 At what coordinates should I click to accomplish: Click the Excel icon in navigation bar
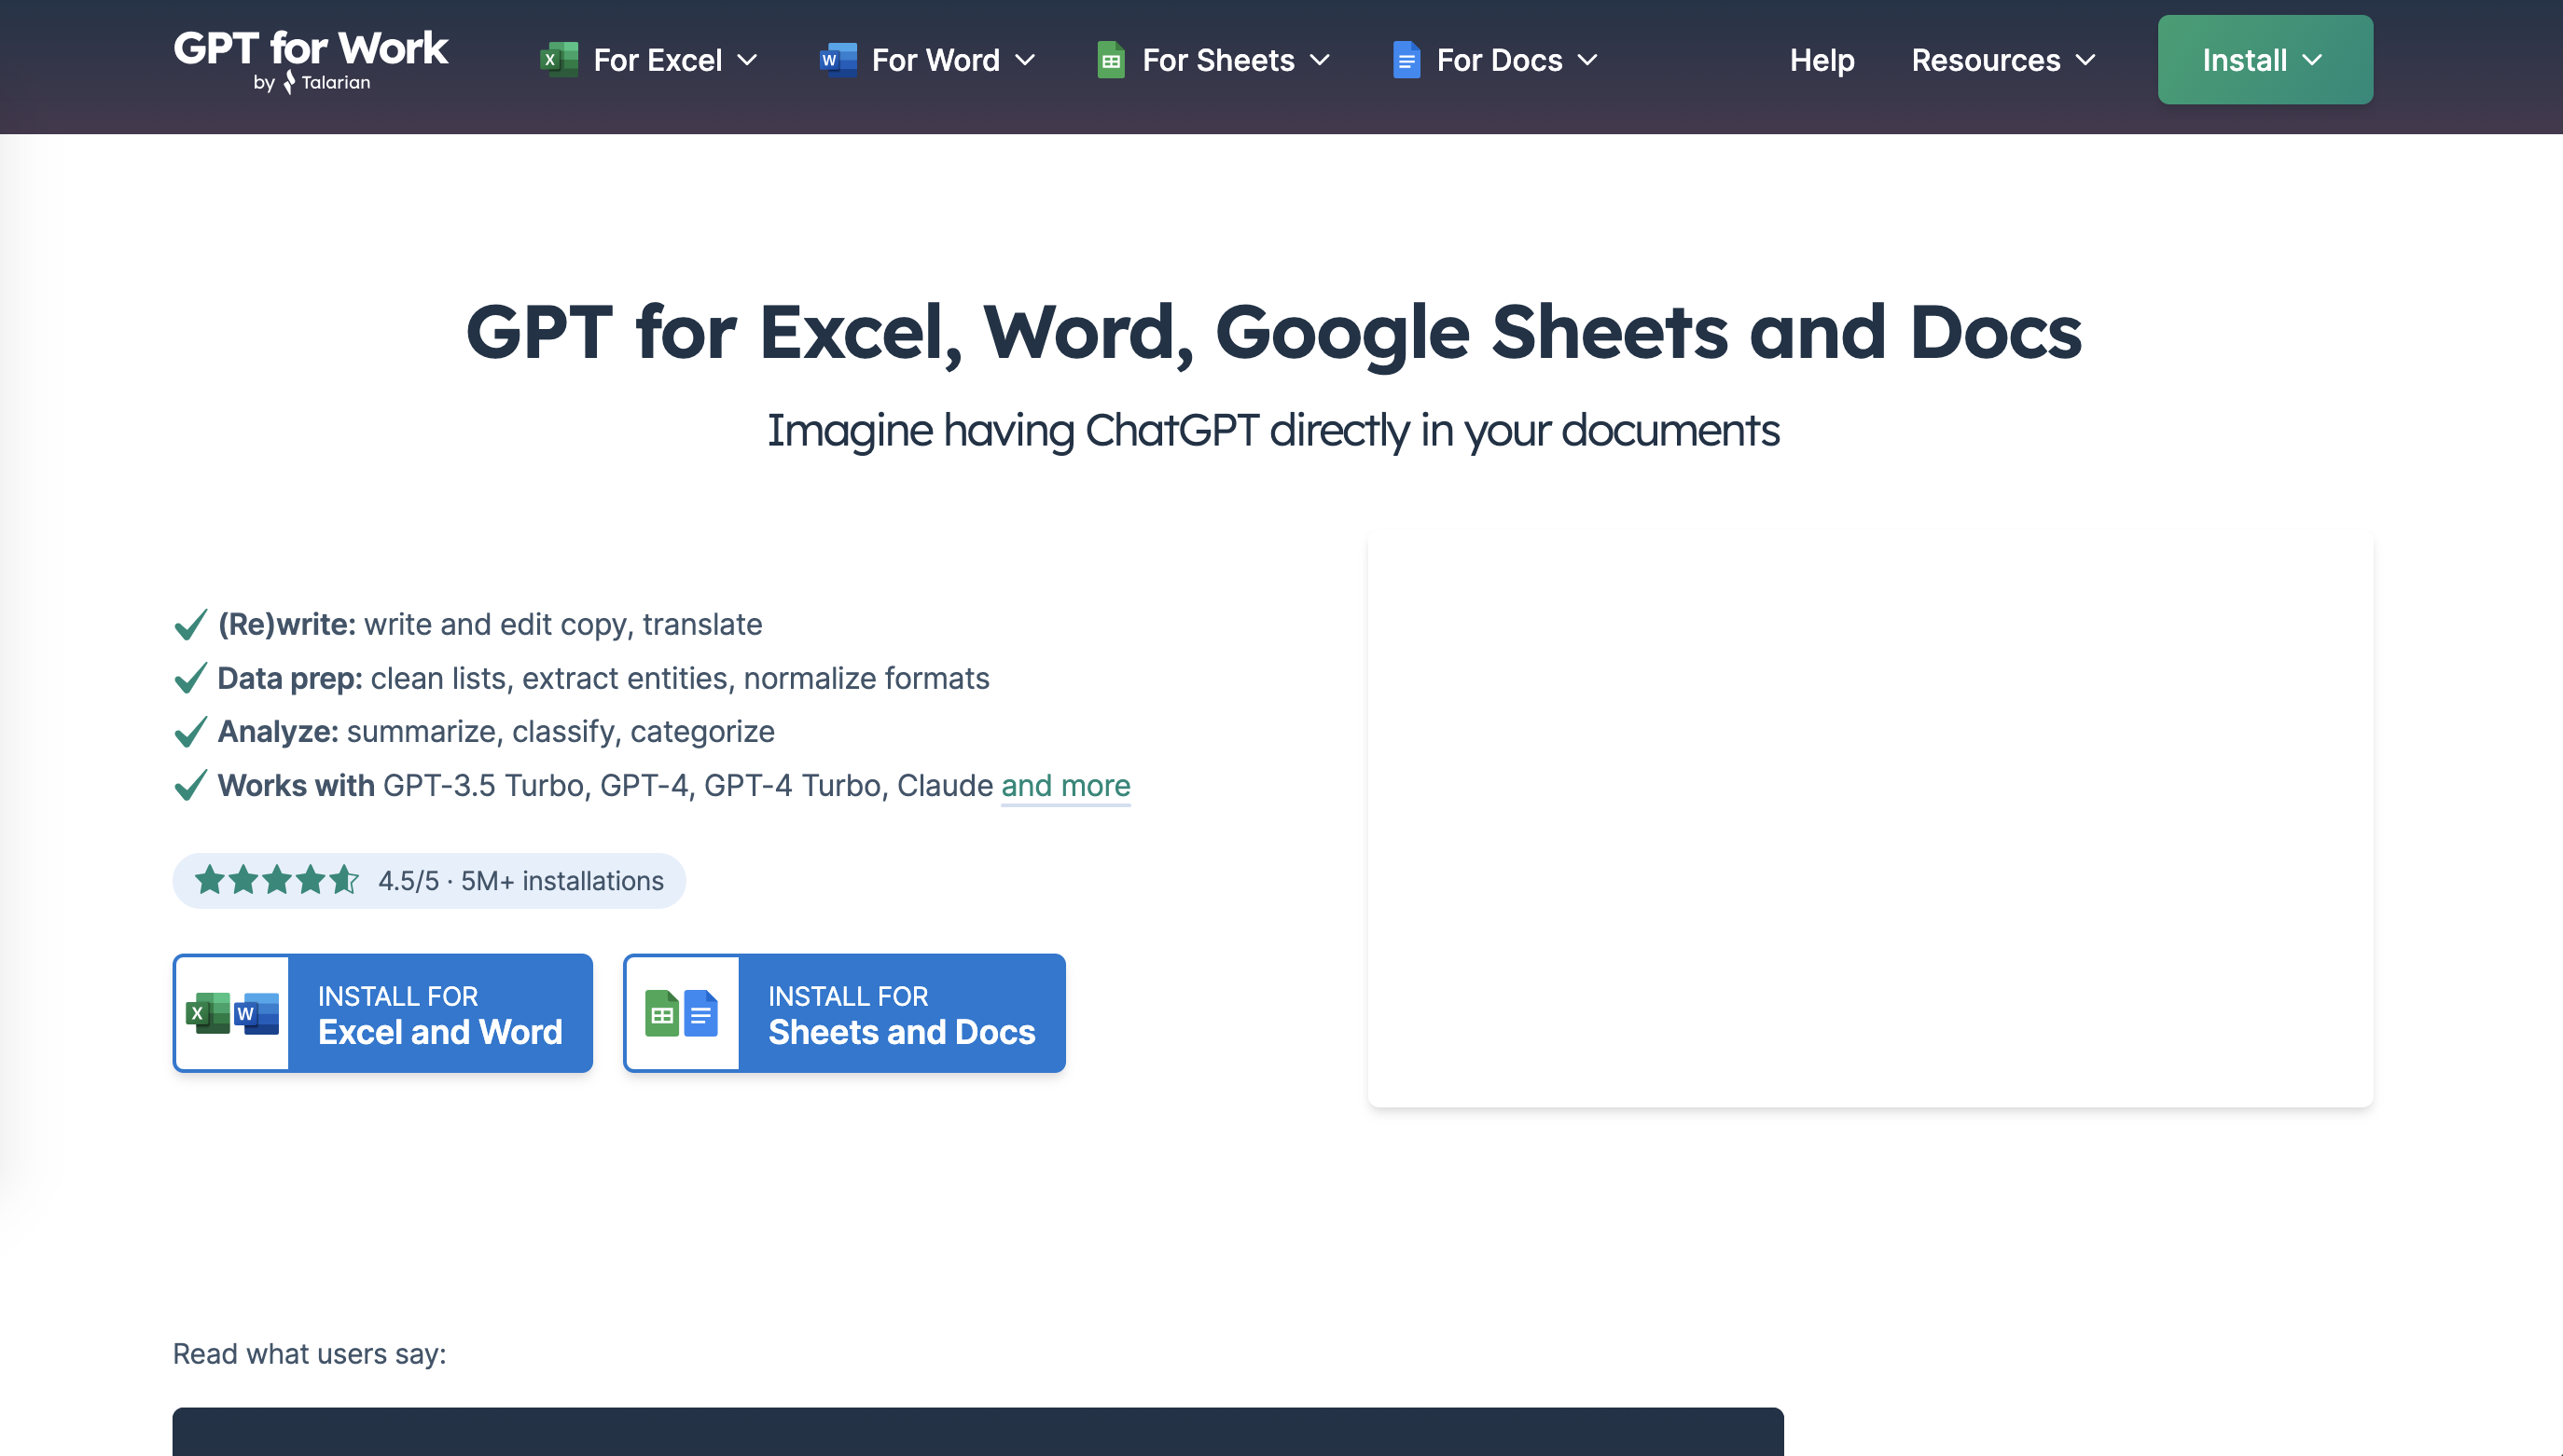click(559, 60)
